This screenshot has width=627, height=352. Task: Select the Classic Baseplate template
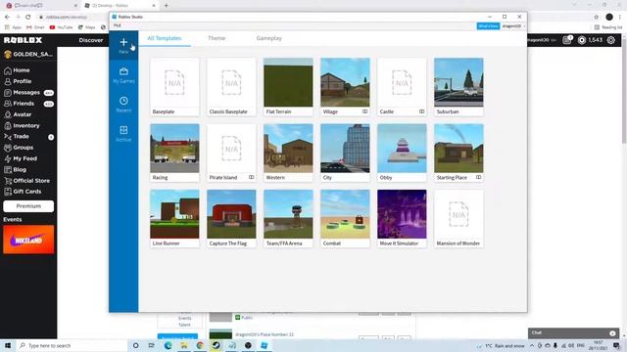coord(231,87)
